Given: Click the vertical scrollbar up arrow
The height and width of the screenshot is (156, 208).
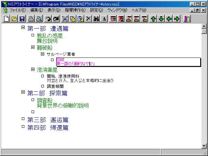Looking at the screenshot, I should point(204,26).
